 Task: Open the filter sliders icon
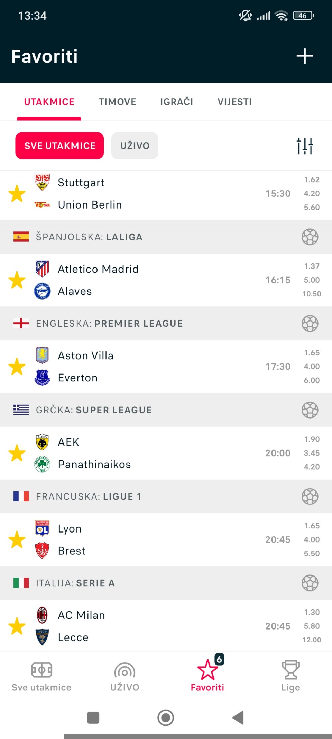click(305, 146)
